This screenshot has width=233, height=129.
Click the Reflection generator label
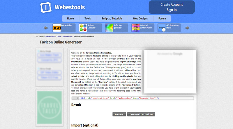pos(118,26)
